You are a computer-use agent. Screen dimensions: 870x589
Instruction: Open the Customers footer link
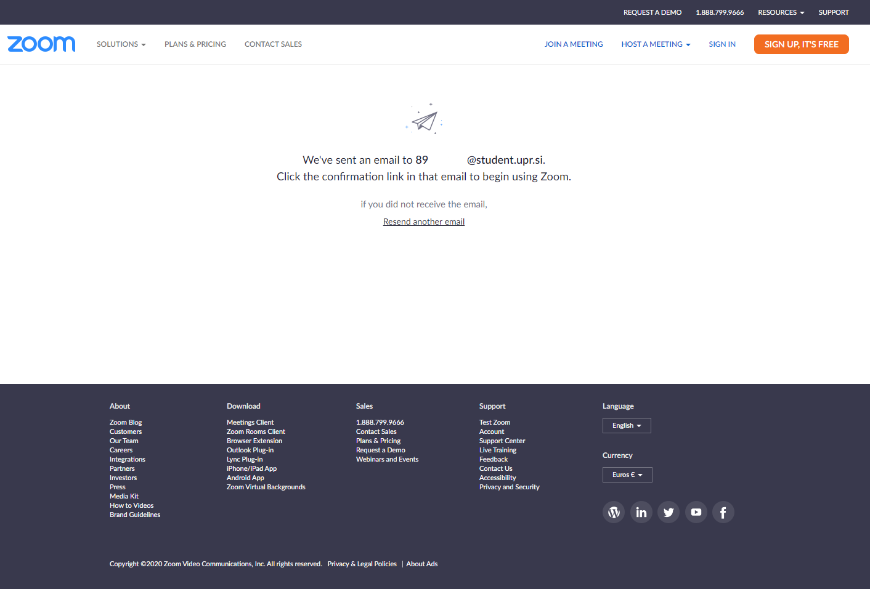coord(126,431)
